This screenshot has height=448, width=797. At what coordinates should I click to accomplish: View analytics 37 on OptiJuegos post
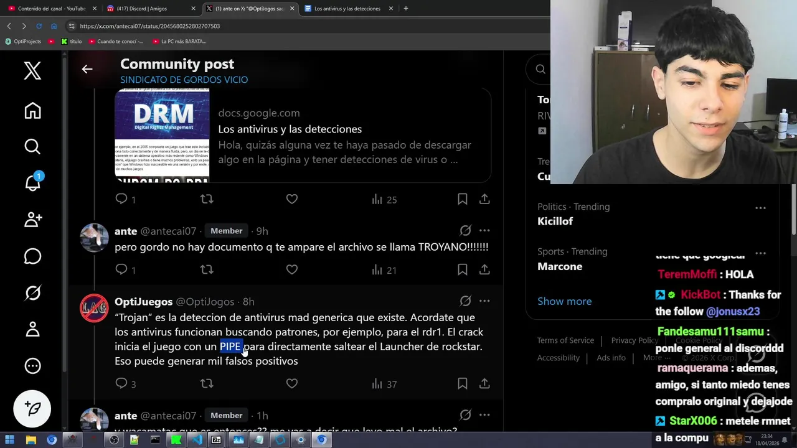click(x=384, y=384)
